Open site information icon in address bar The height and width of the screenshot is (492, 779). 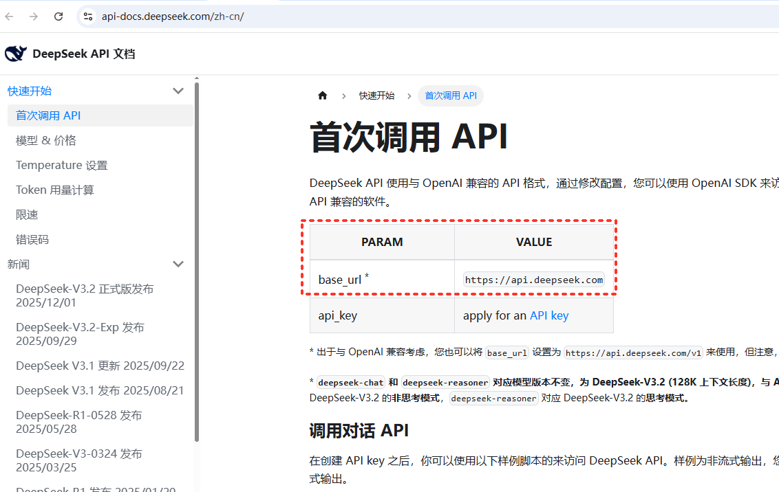(x=87, y=16)
